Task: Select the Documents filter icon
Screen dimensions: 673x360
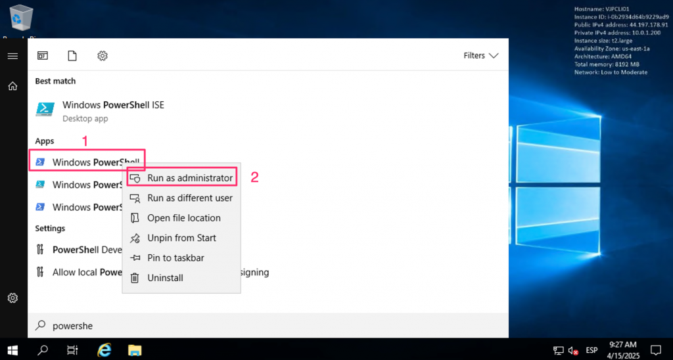Action: tap(72, 56)
